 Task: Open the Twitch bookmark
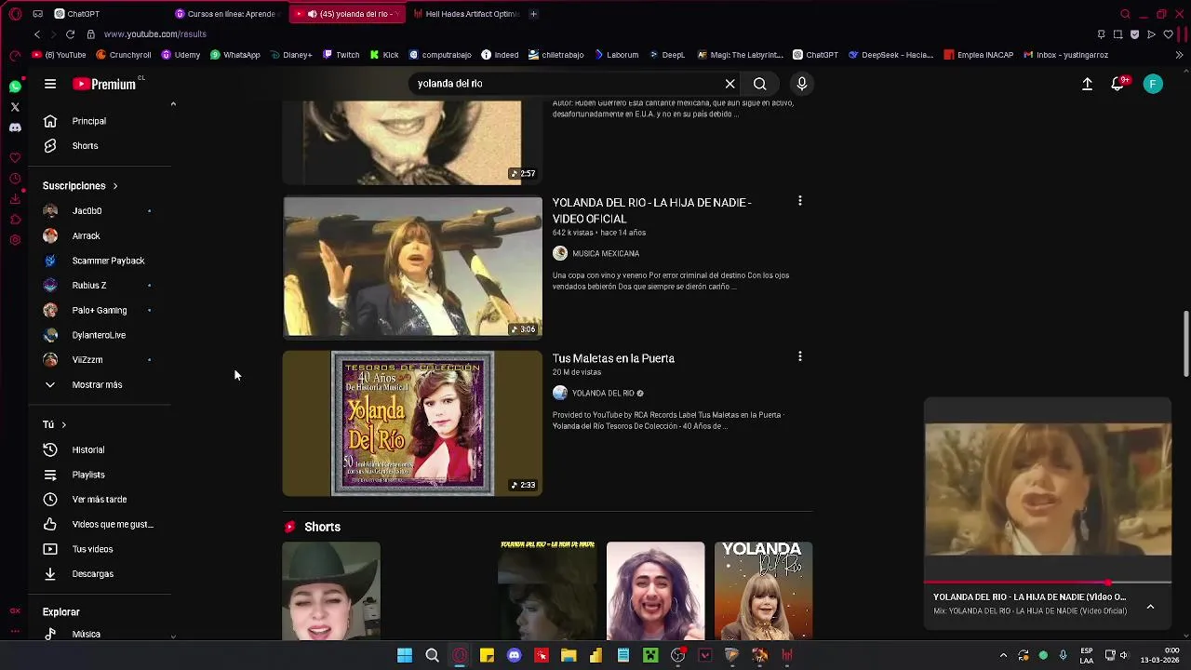341,55
